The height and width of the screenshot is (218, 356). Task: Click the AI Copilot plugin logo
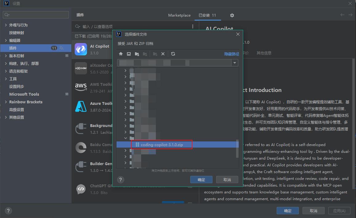click(81, 49)
